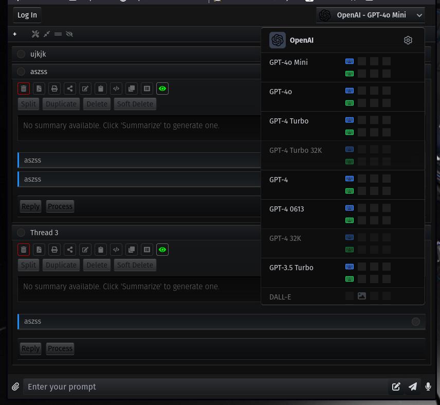Focus the Enter your prompt field
This screenshot has height=405, width=440.
(x=206, y=387)
